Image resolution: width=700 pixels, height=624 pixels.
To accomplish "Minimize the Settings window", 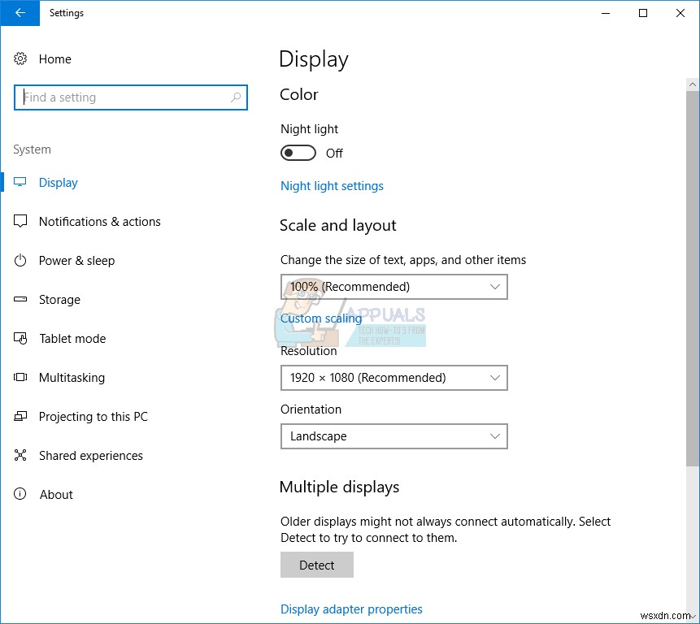I will coord(606,13).
